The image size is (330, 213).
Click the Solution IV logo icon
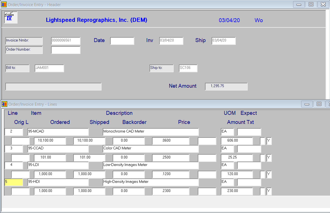click(x=11, y=17)
